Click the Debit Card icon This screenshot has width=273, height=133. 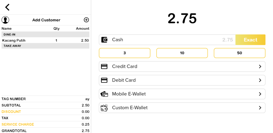[104, 80]
